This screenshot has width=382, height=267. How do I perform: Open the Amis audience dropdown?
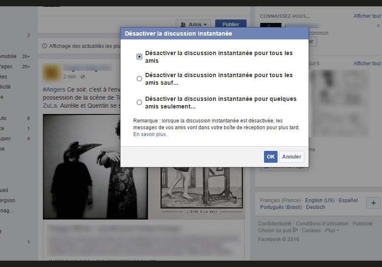[x=194, y=25]
